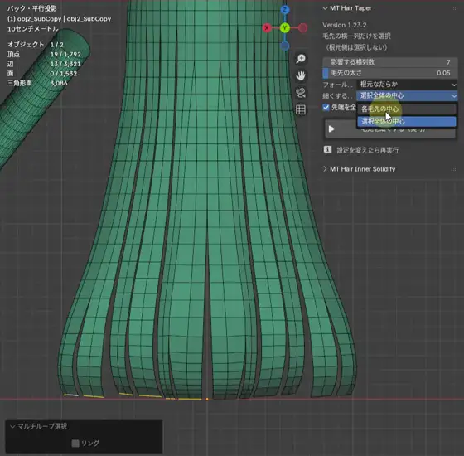464x456 pixels.
Task: Click the '(1) obj2_SubCopy | obj2_SubCopy' text
Action: [59, 19]
